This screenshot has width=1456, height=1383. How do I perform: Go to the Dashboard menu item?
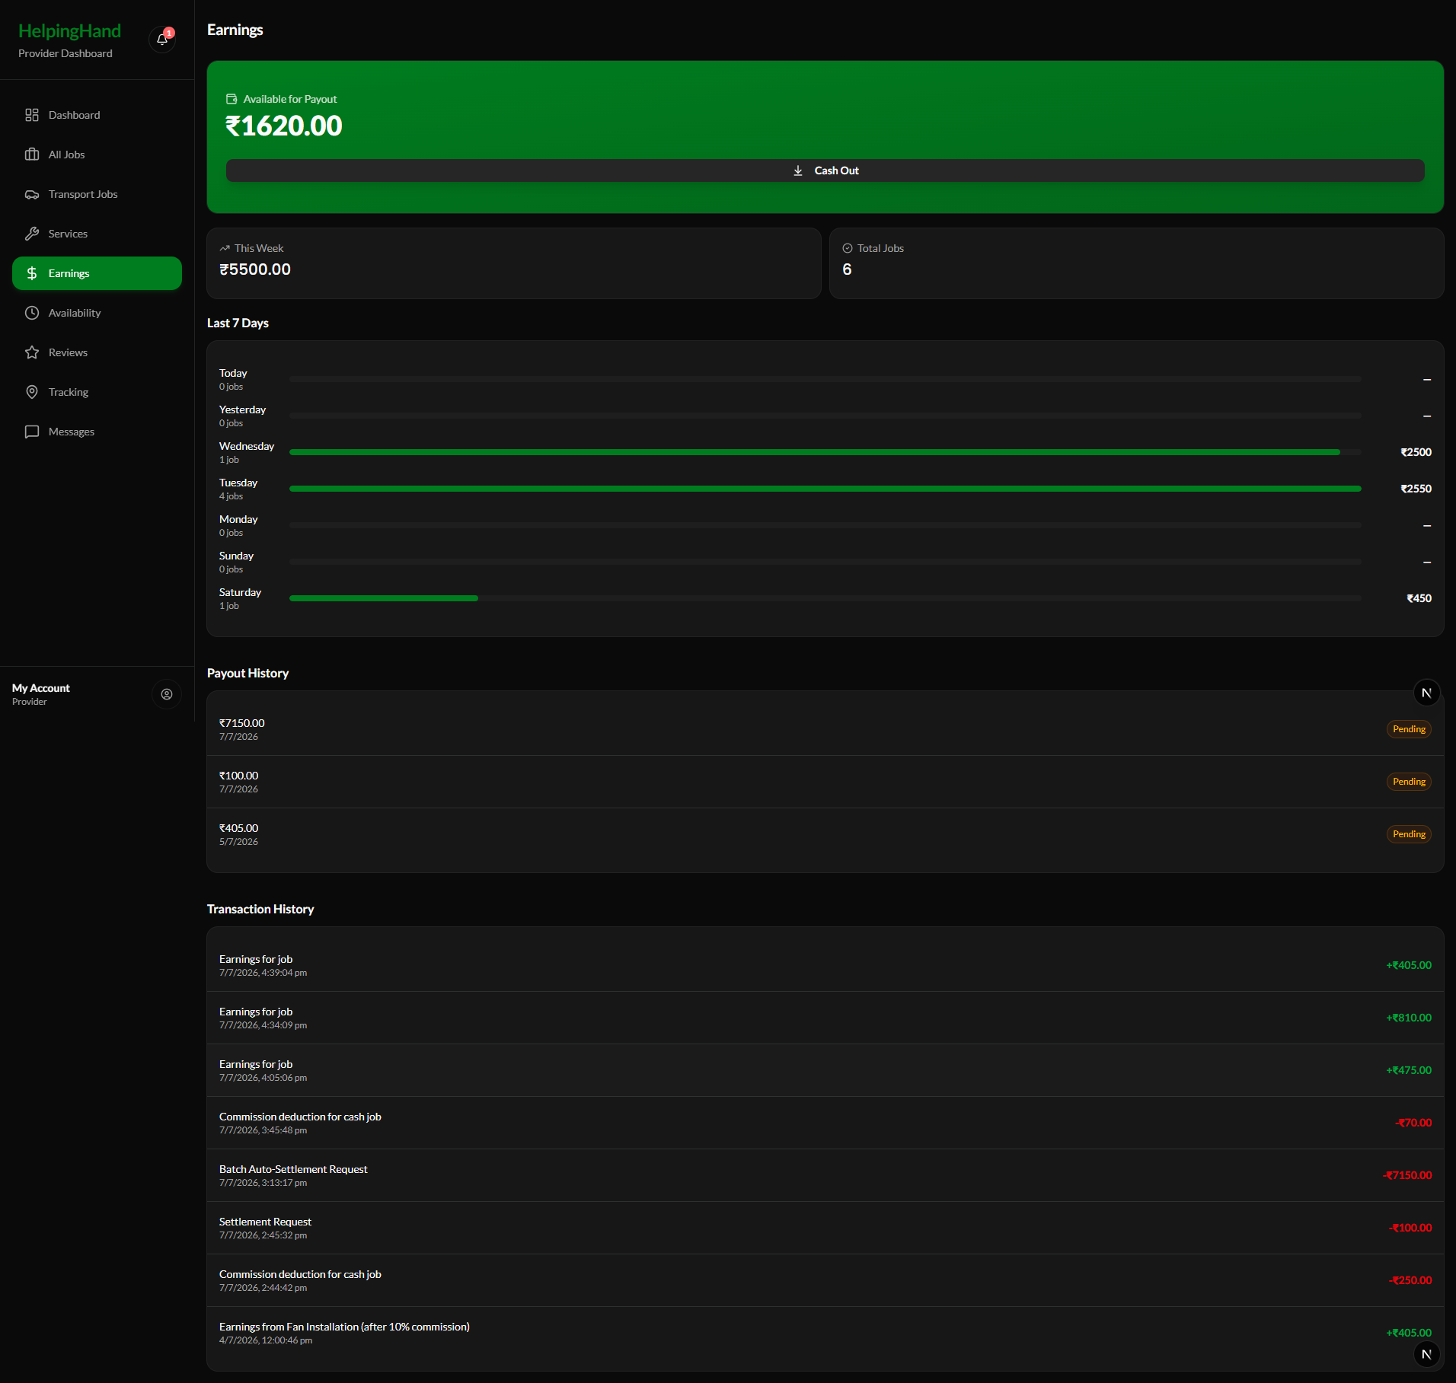click(97, 115)
